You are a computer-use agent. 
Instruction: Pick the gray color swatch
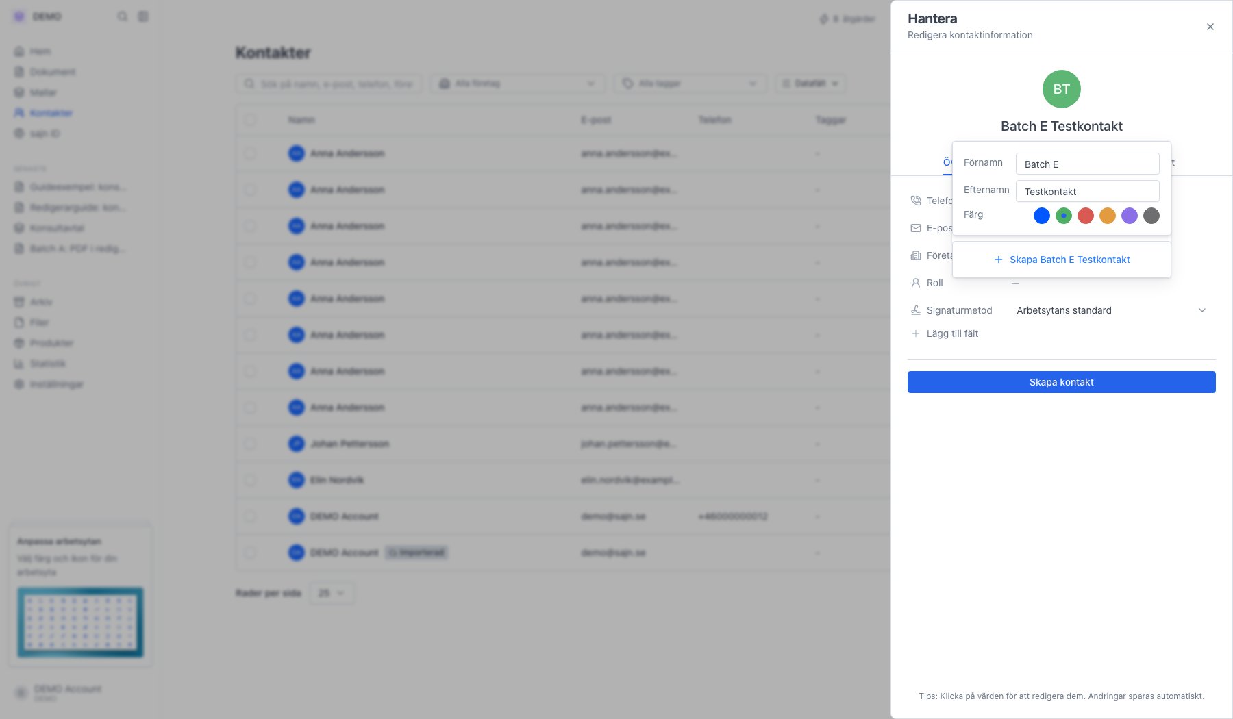(1151, 216)
